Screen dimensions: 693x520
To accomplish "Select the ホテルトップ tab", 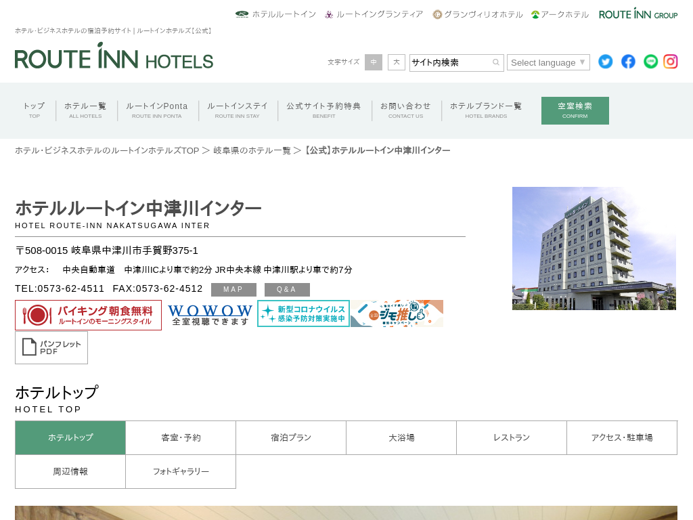I will pos(70,438).
